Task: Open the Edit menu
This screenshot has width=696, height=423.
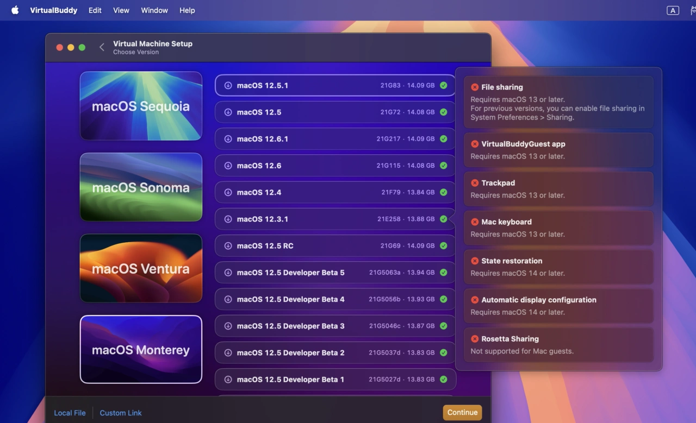Action: point(95,10)
